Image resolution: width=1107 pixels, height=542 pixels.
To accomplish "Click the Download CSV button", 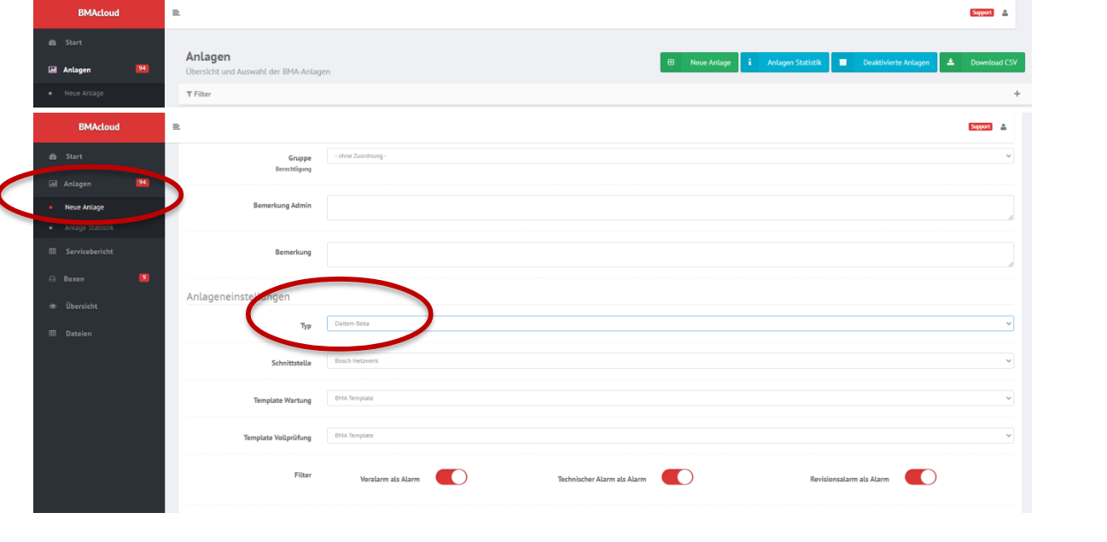I will (x=982, y=62).
